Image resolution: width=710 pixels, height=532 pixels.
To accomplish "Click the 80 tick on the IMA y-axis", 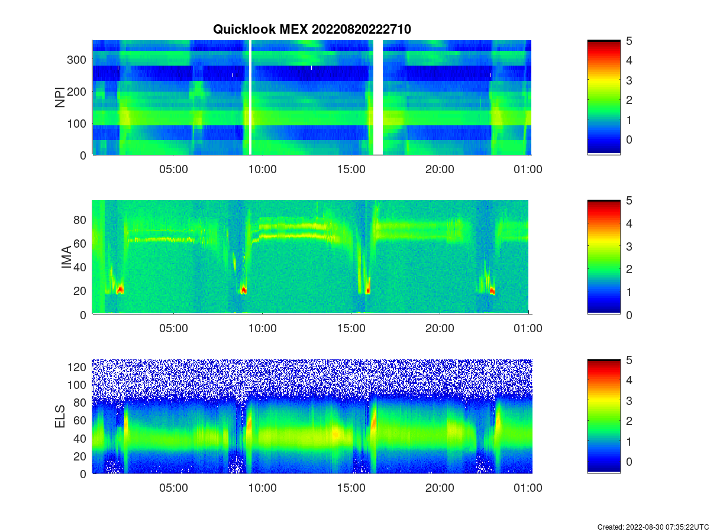I will pos(80,219).
